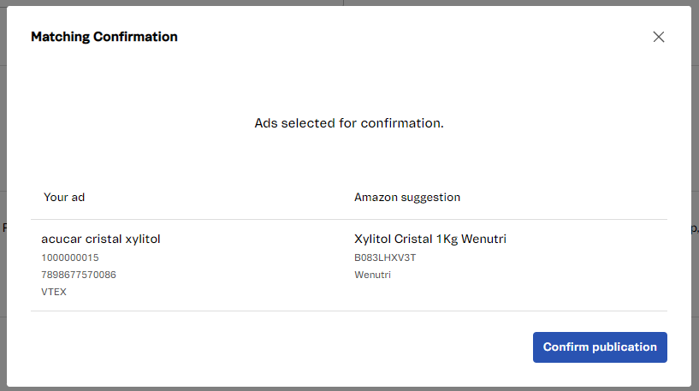
Task: Close the Matching Confirmation dialog
Action: [x=658, y=37]
